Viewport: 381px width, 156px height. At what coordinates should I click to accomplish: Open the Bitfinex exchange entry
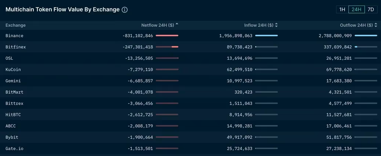(x=16, y=47)
